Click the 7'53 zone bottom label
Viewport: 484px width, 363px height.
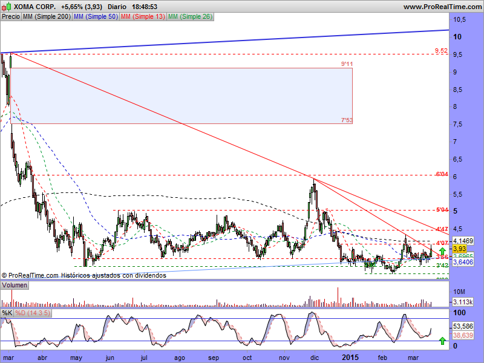[347, 120]
